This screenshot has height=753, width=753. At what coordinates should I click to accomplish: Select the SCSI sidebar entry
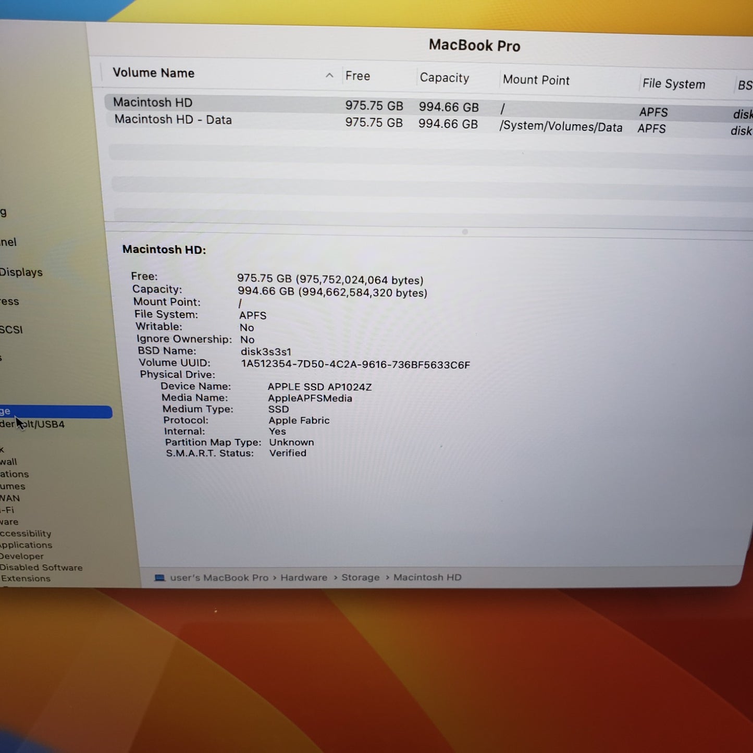pyautogui.click(x=11, y=330)
